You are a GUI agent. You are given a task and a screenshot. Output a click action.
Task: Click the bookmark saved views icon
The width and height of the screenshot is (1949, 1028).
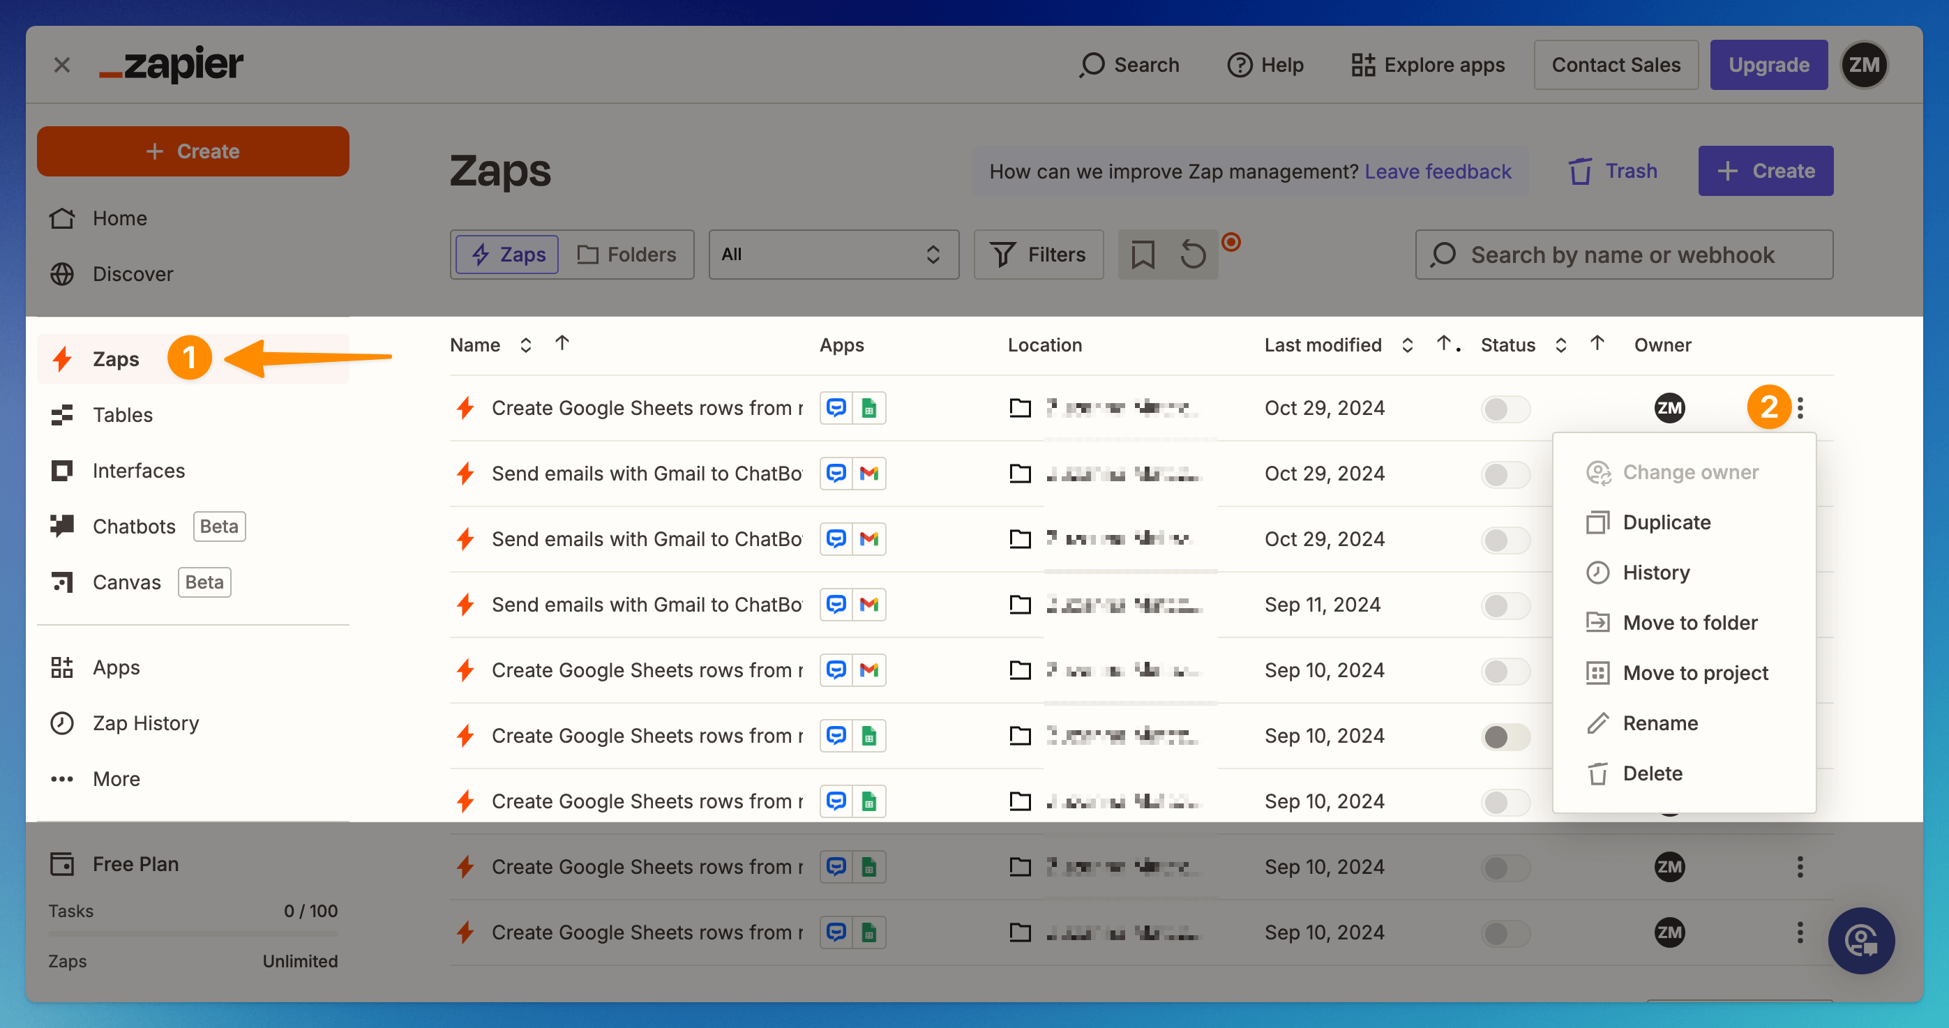pos(1143,255)
